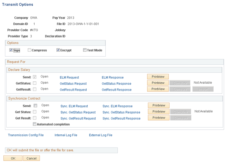The height and width of the screenshot is (163, 227).
Task: Toggle the Sign checkbox
Action: pos(11,50)
